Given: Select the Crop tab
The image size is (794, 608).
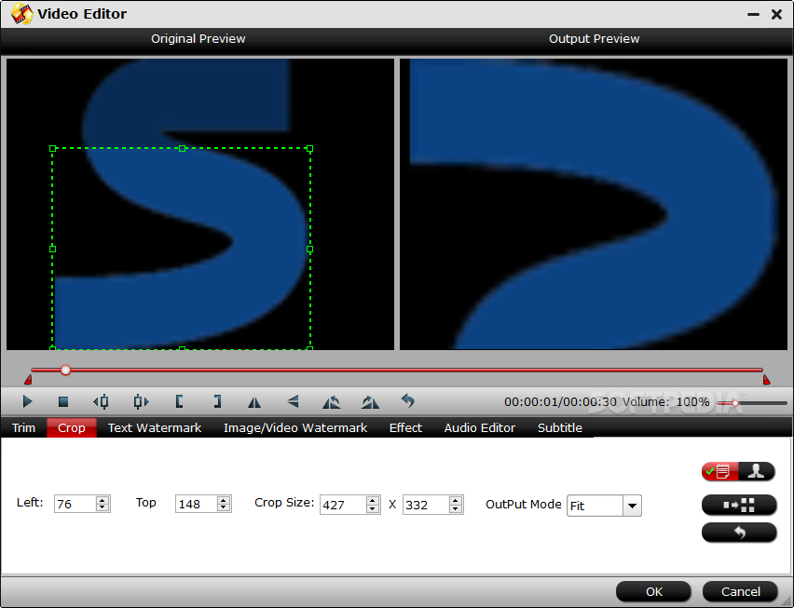Looking at the screenshot, I should [x=72, y=428].
